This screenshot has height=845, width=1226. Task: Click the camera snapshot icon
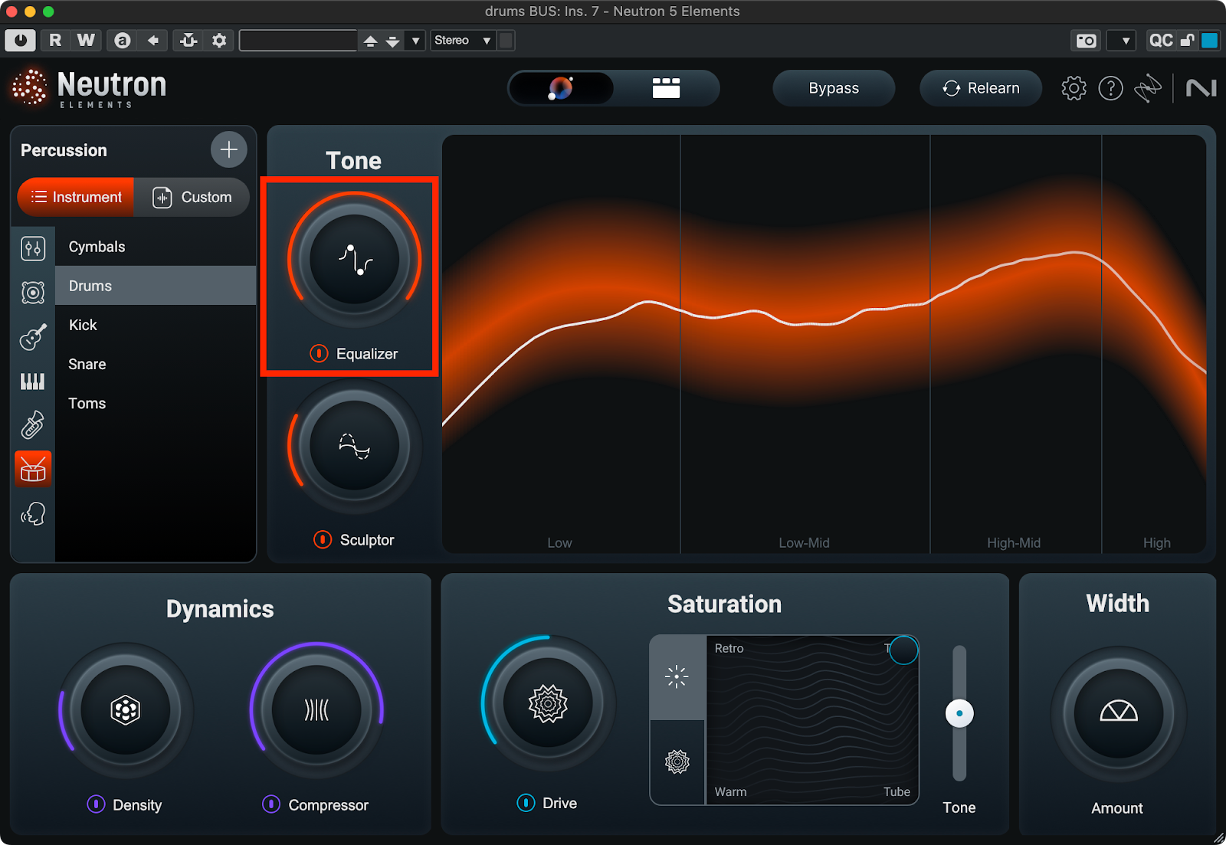pyautogui.click(x=1087, y=41)
